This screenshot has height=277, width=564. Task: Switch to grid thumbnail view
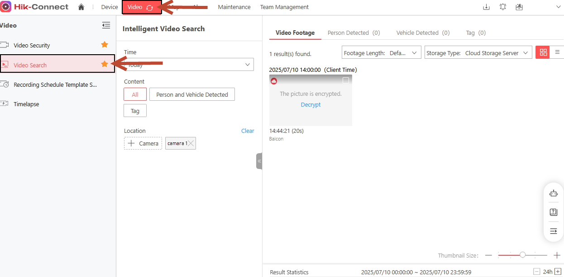[x=544, y=52]
